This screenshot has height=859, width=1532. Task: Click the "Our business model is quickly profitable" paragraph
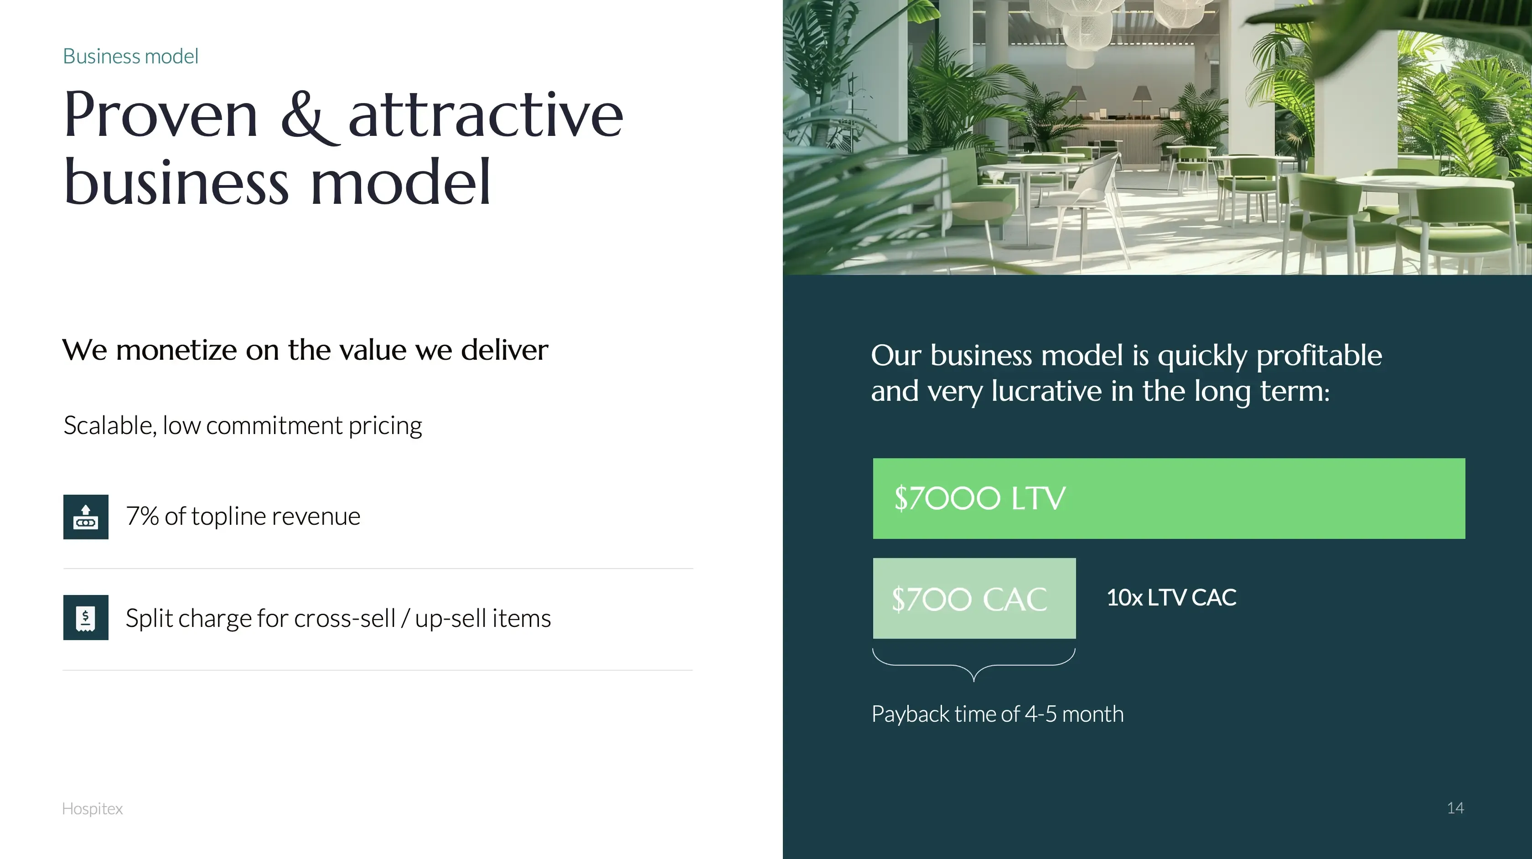1126,373
